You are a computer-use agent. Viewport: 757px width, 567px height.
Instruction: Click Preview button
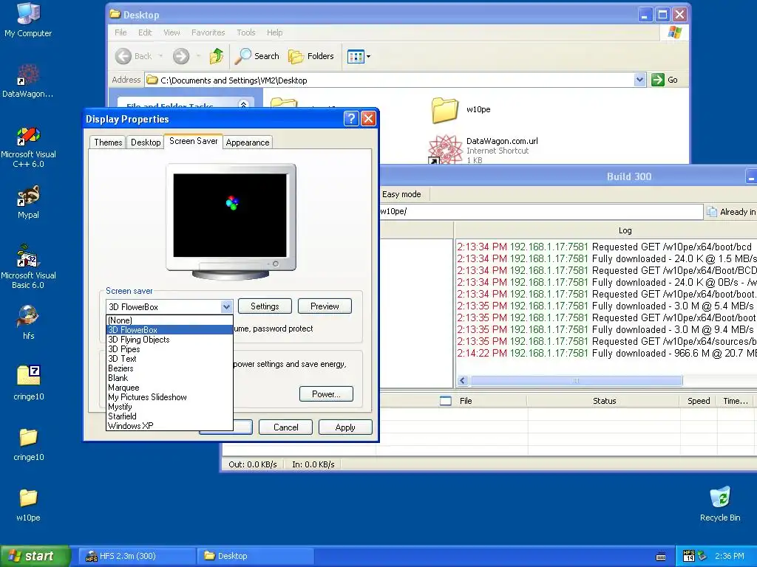325,306
